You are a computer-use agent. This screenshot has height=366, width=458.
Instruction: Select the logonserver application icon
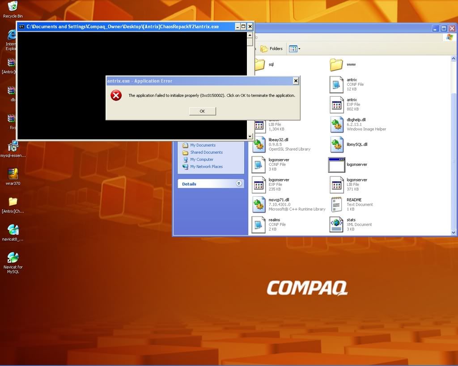336,165
